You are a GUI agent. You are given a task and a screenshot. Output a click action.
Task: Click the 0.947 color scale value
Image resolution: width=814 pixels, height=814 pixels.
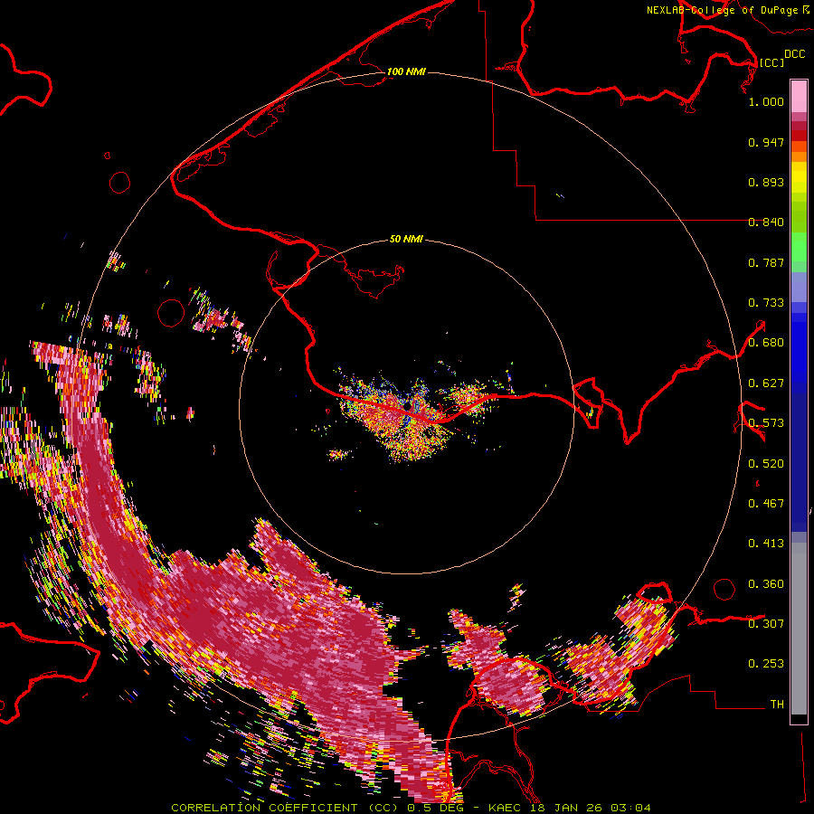click(x=766, y=142)
